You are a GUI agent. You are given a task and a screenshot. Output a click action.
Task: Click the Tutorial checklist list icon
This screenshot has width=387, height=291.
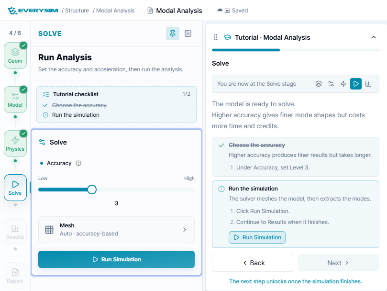coord(46,94)
